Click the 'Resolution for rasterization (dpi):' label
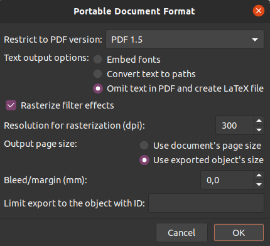This screenshot has width=270, height=246. tap(74, 126)
